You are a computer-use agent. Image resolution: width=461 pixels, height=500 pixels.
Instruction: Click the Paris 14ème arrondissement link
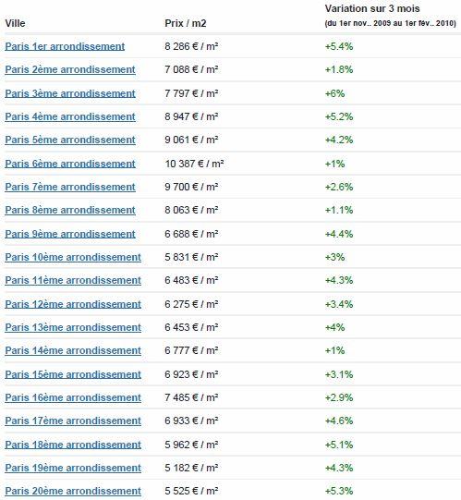point(73,350)
